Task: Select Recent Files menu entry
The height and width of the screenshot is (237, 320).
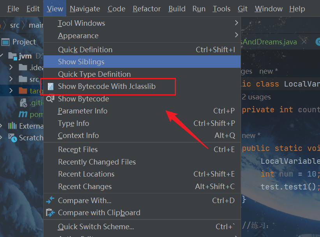Action: [78, 150]
